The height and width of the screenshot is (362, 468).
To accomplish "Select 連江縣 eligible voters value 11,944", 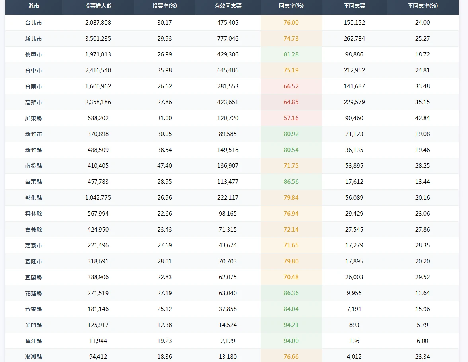I will click(98, 341).
